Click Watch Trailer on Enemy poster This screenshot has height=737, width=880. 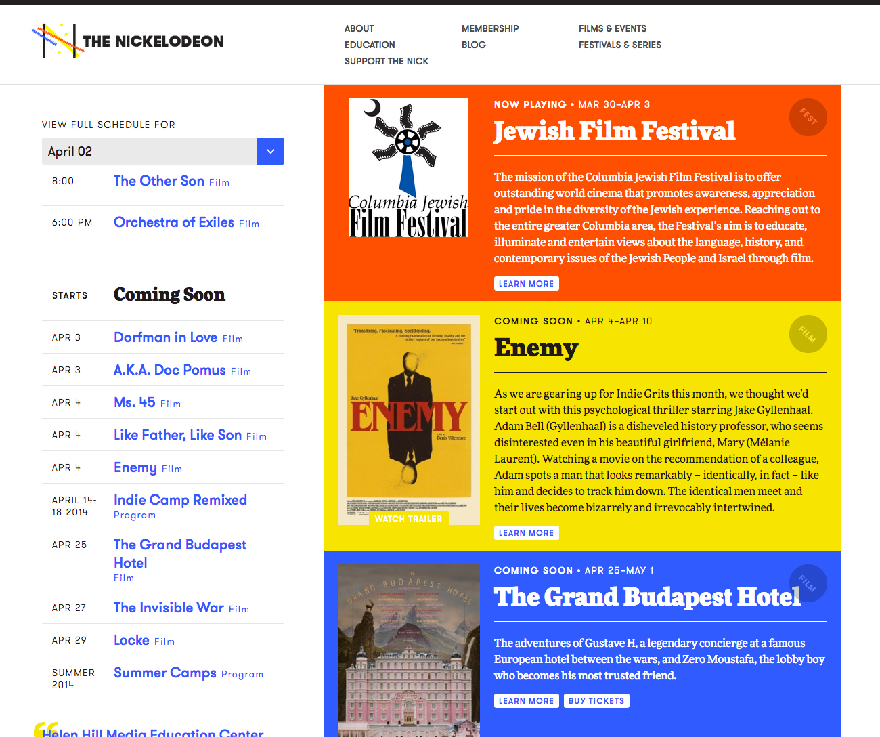pos(408,518)
